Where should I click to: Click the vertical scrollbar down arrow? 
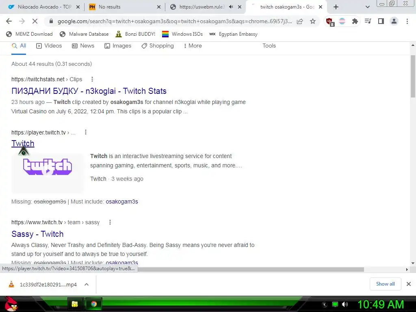[x=413, y=263]
